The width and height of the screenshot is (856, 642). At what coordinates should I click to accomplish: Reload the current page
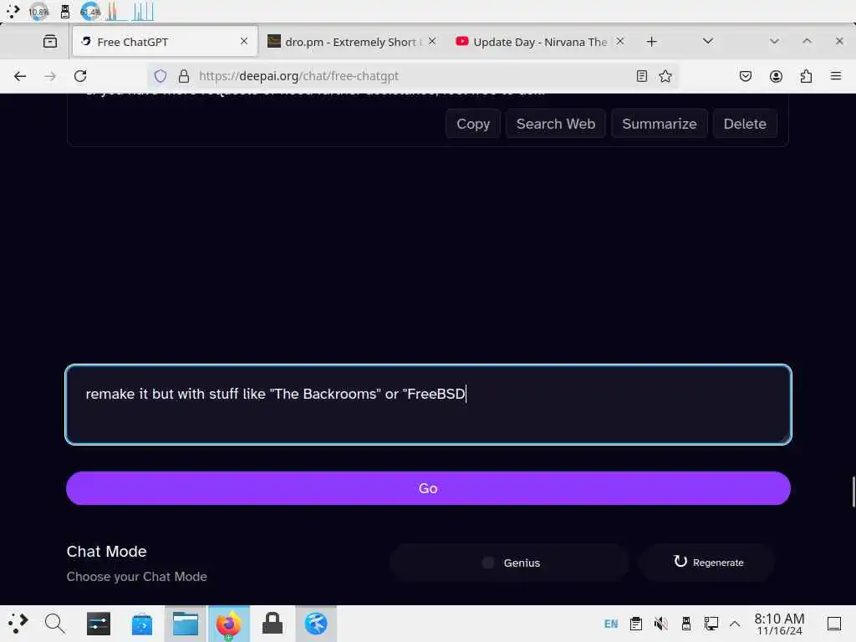point(80,76)
